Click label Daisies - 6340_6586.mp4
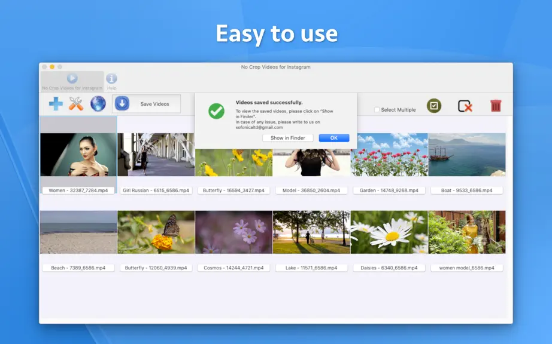 [389, 268]
